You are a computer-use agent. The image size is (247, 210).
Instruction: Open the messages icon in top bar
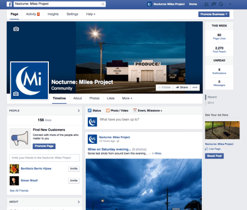coord(214,4)
